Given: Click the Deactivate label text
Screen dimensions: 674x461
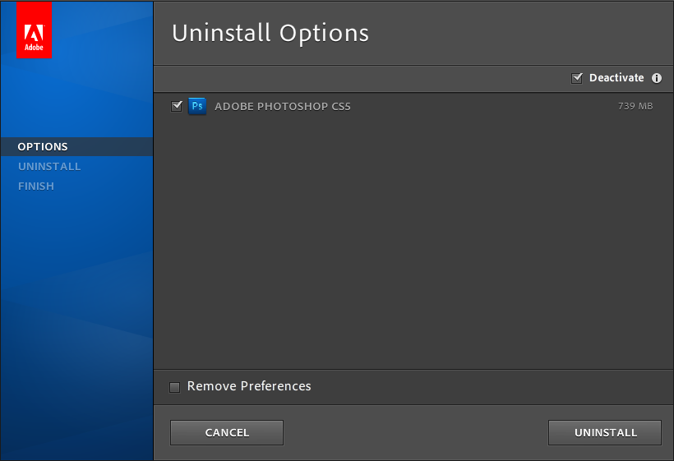Looking at the screenshot, I should point(616,78).
